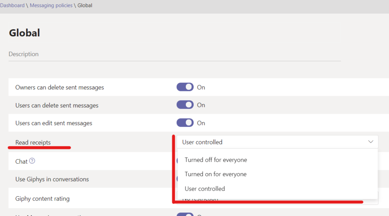Choose User controlled in dropdown list

point(205,189)
